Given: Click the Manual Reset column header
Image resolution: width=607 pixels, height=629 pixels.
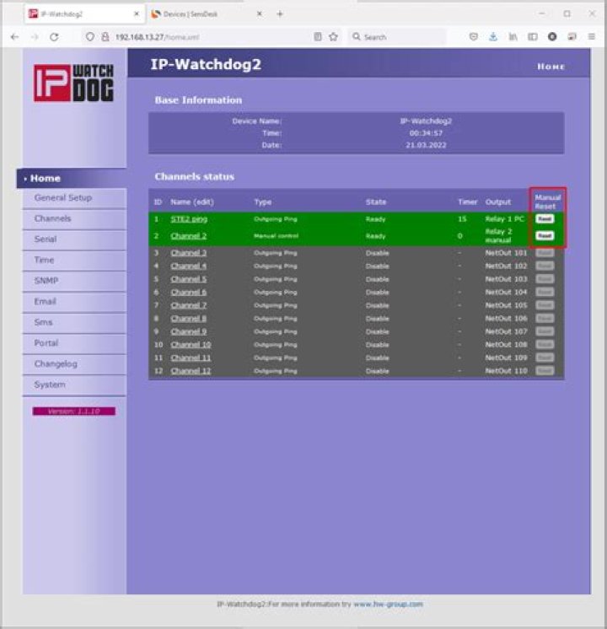Looking at the screenshot, I should pyautogui.click(x=548, y=202).
